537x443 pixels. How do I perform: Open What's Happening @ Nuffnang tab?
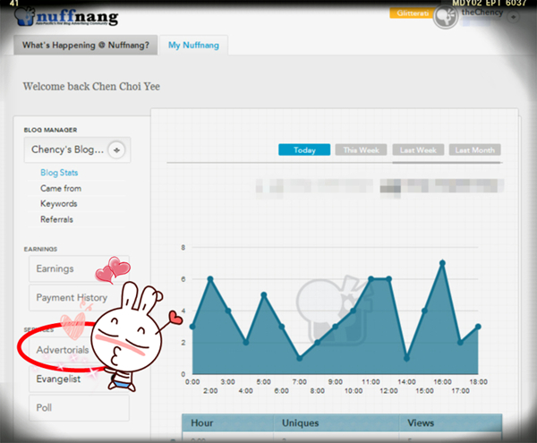(86, 45)
